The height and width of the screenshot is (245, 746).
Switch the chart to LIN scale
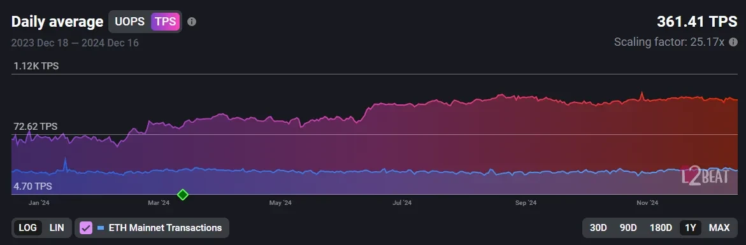tap(57, 228)
